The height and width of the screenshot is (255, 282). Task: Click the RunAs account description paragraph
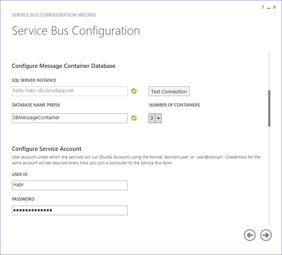point(136,160)
